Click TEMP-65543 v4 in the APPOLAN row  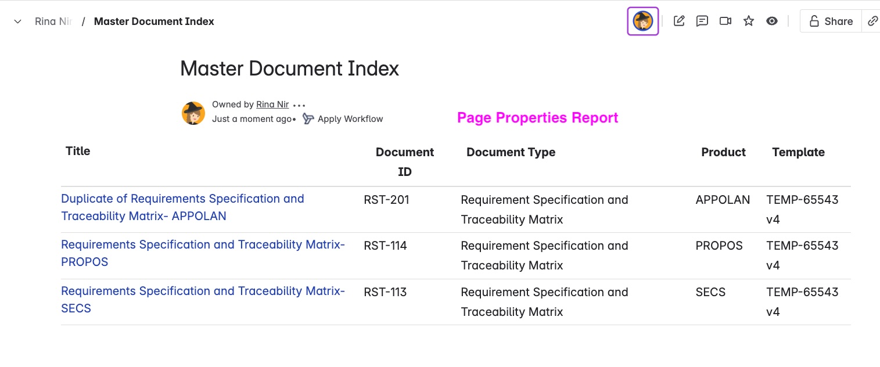[802, 210]
